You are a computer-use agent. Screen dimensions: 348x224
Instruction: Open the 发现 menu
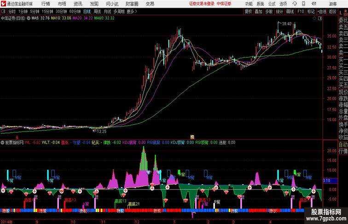(x=94, y=4)
